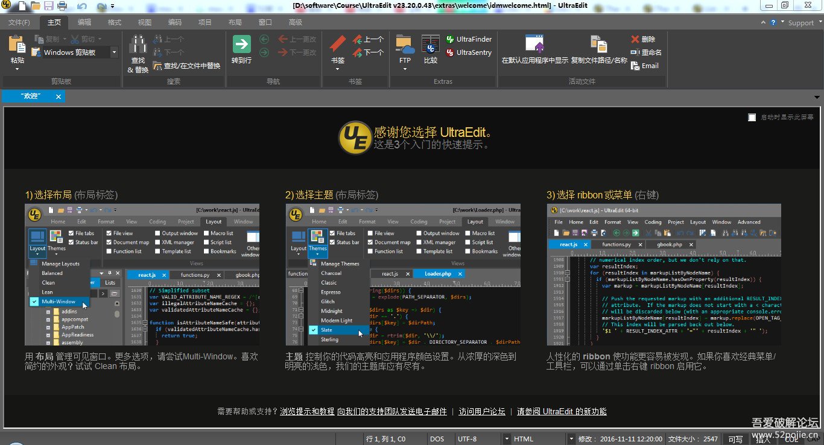Viewport: 824px width, 445px height.
Task: Click the Undo arrow in title bar
Action: [x=82, y=6]
